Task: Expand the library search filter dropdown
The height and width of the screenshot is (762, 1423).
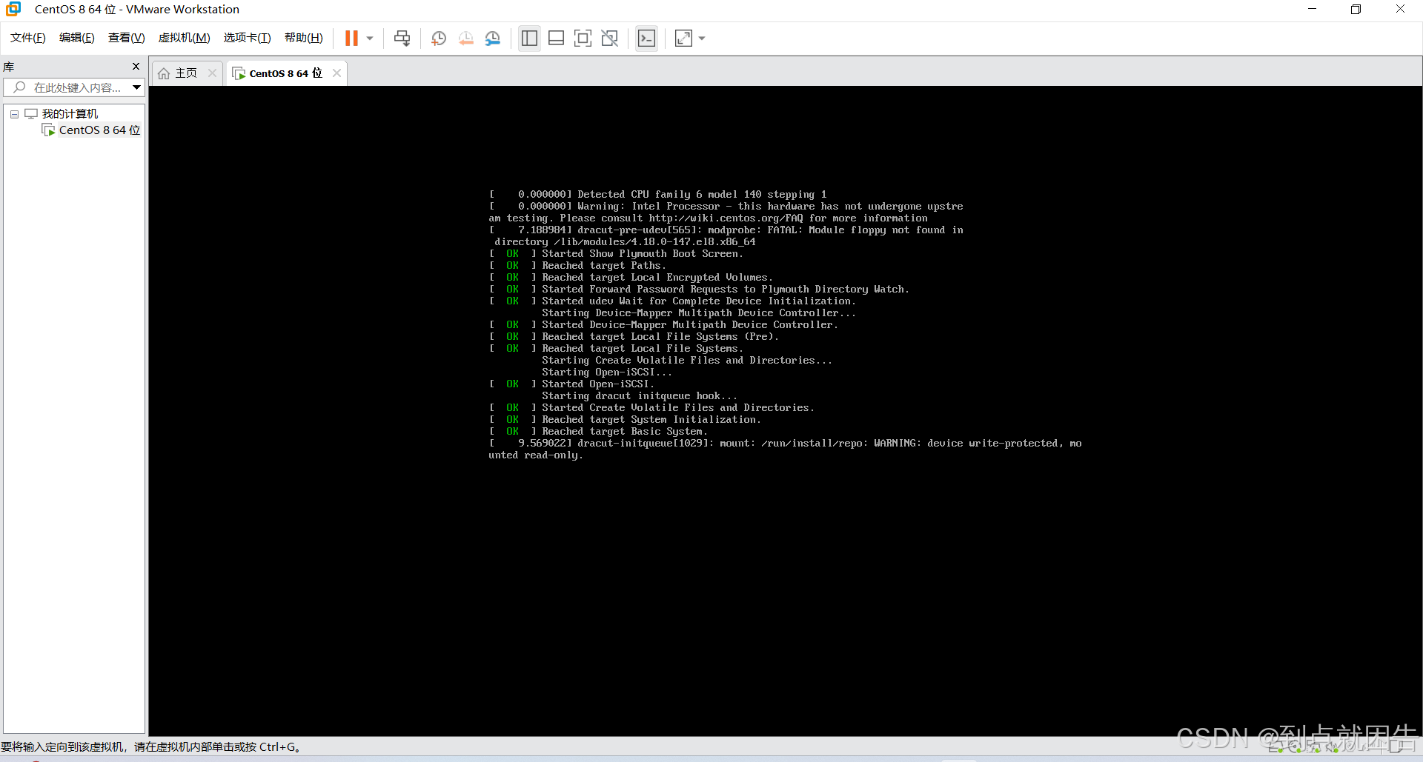Action: click(137, 87)
